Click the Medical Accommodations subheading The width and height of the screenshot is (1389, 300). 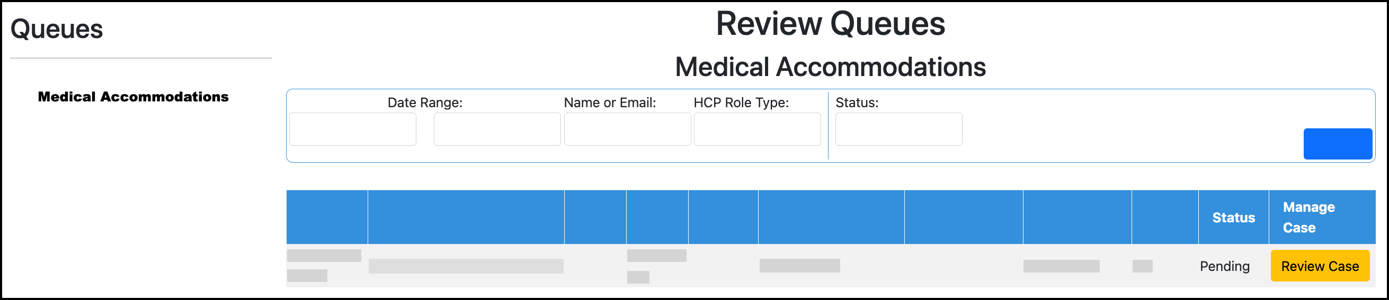point(831,67)
